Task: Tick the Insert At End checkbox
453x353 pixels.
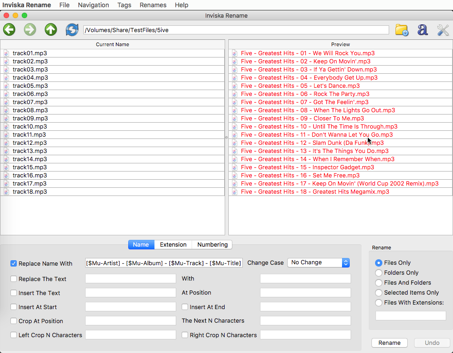Action: [x=185, y=307]
